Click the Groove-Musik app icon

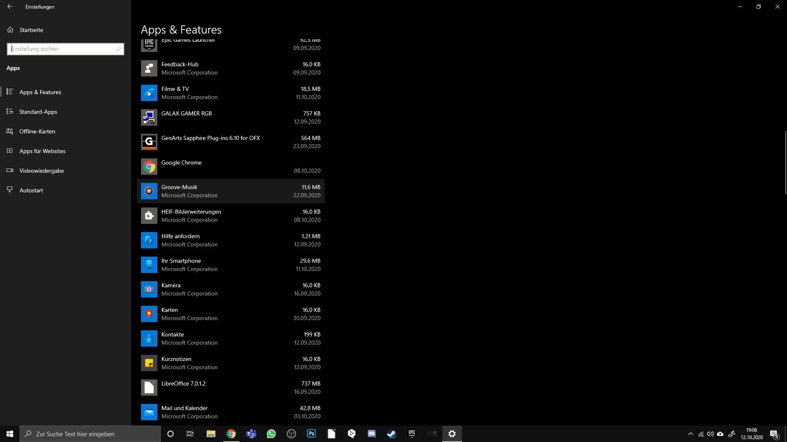tap(149, 191)
